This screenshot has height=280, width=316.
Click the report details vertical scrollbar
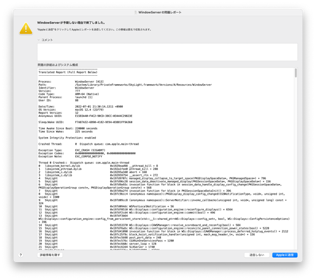296,73
